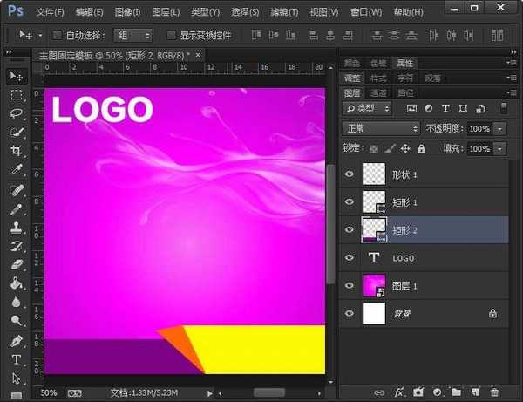Switch to the 通道 tab
Image resolution: width=523 pixels, height=402 pixels.
coord(378,92)
